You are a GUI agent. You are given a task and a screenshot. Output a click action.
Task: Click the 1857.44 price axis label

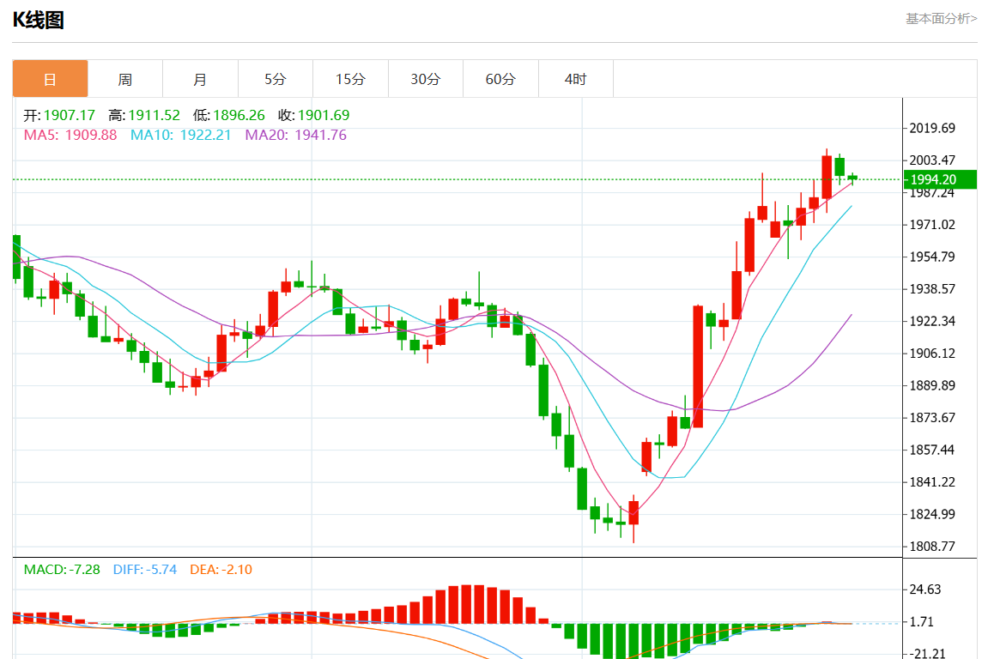click(932, 450)
